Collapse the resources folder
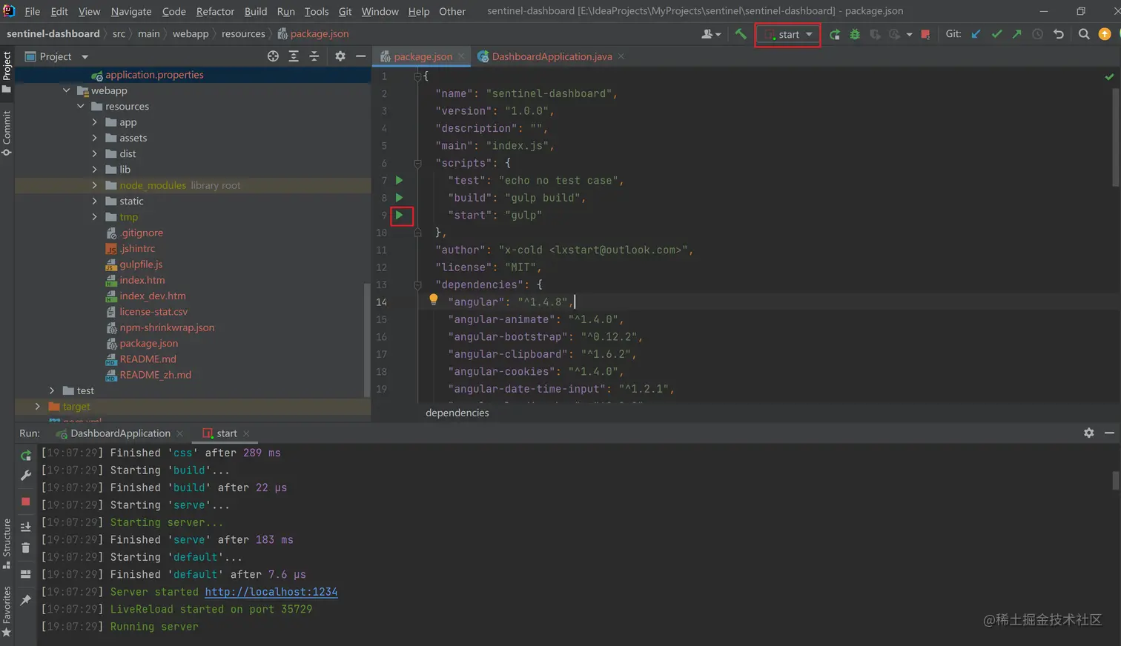The height and width of the screenshot is (646, 1121). pos(81,107)
